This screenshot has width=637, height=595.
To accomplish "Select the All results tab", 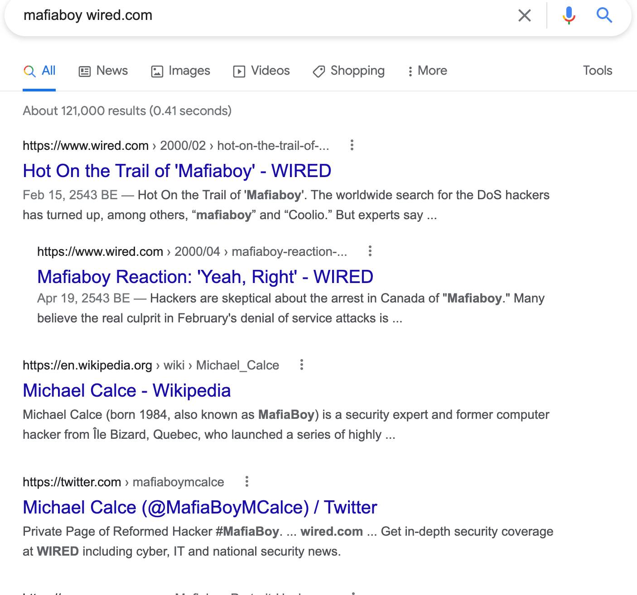I will click(x=40, y=71).
